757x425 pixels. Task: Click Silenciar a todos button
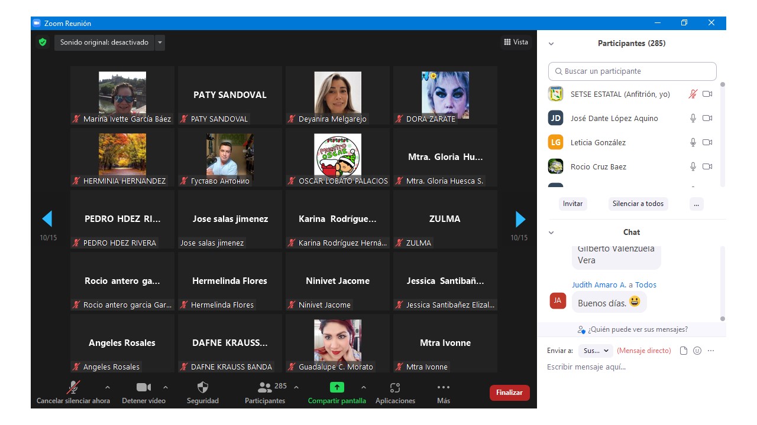[x=638, y=204]
